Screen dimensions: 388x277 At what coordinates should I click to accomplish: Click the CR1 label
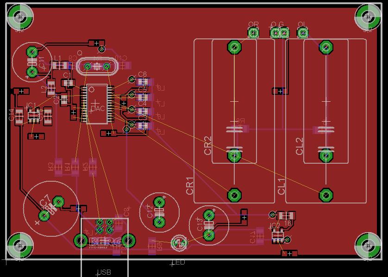[189, 186]
